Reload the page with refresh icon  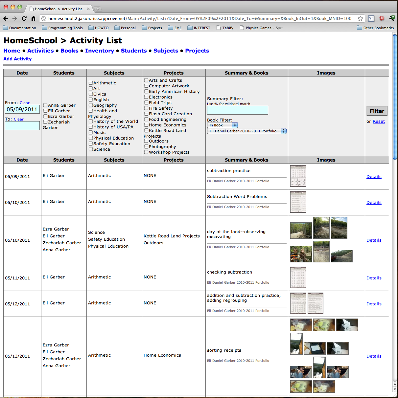click(x=24, y=19)
